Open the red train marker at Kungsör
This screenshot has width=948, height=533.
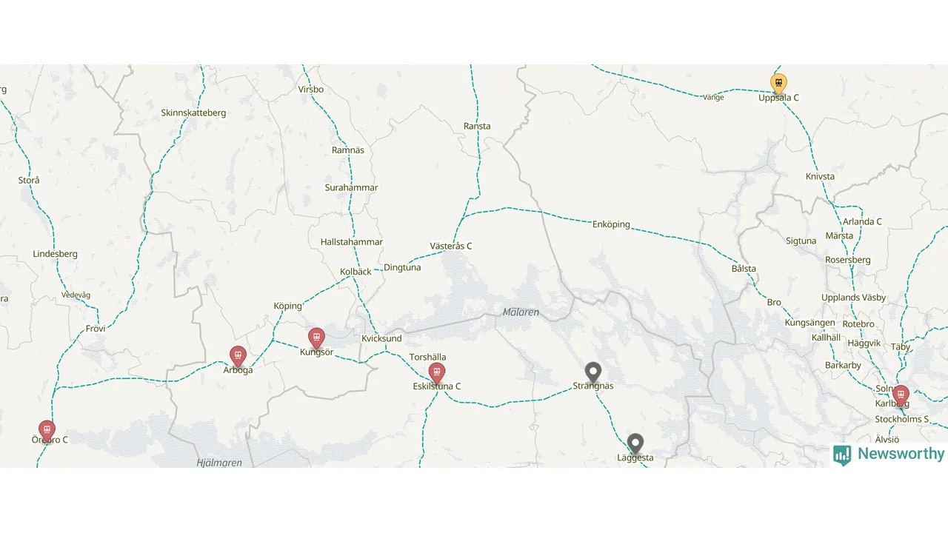316,338
